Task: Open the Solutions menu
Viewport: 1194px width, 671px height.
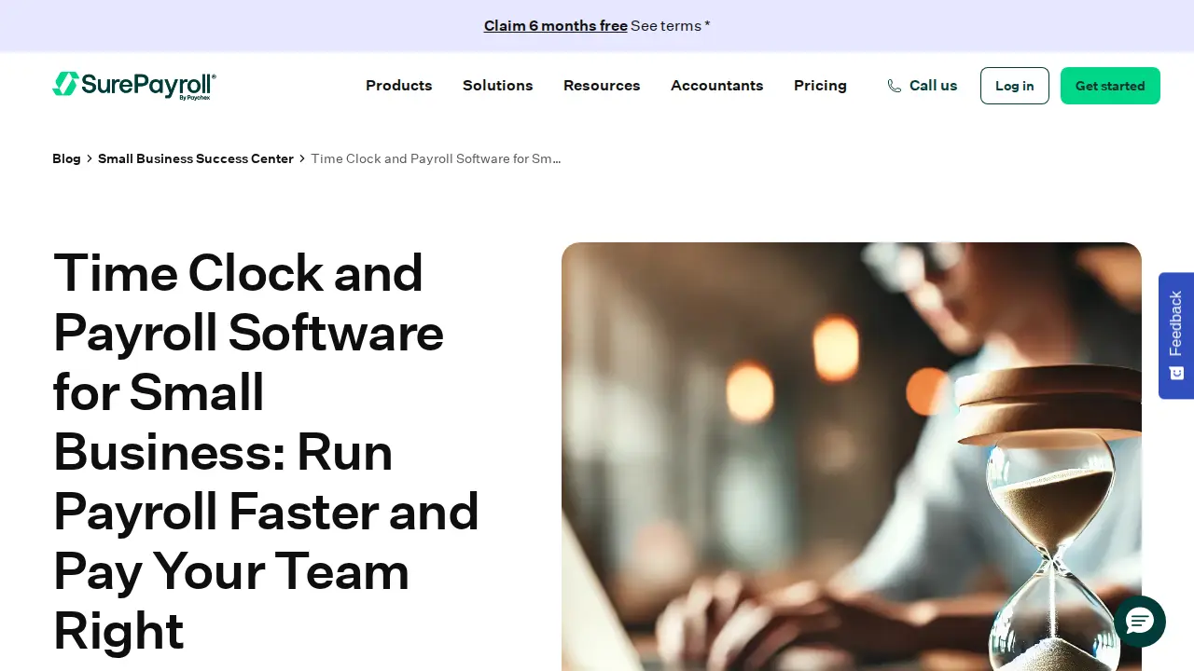Action: (498, 86)
